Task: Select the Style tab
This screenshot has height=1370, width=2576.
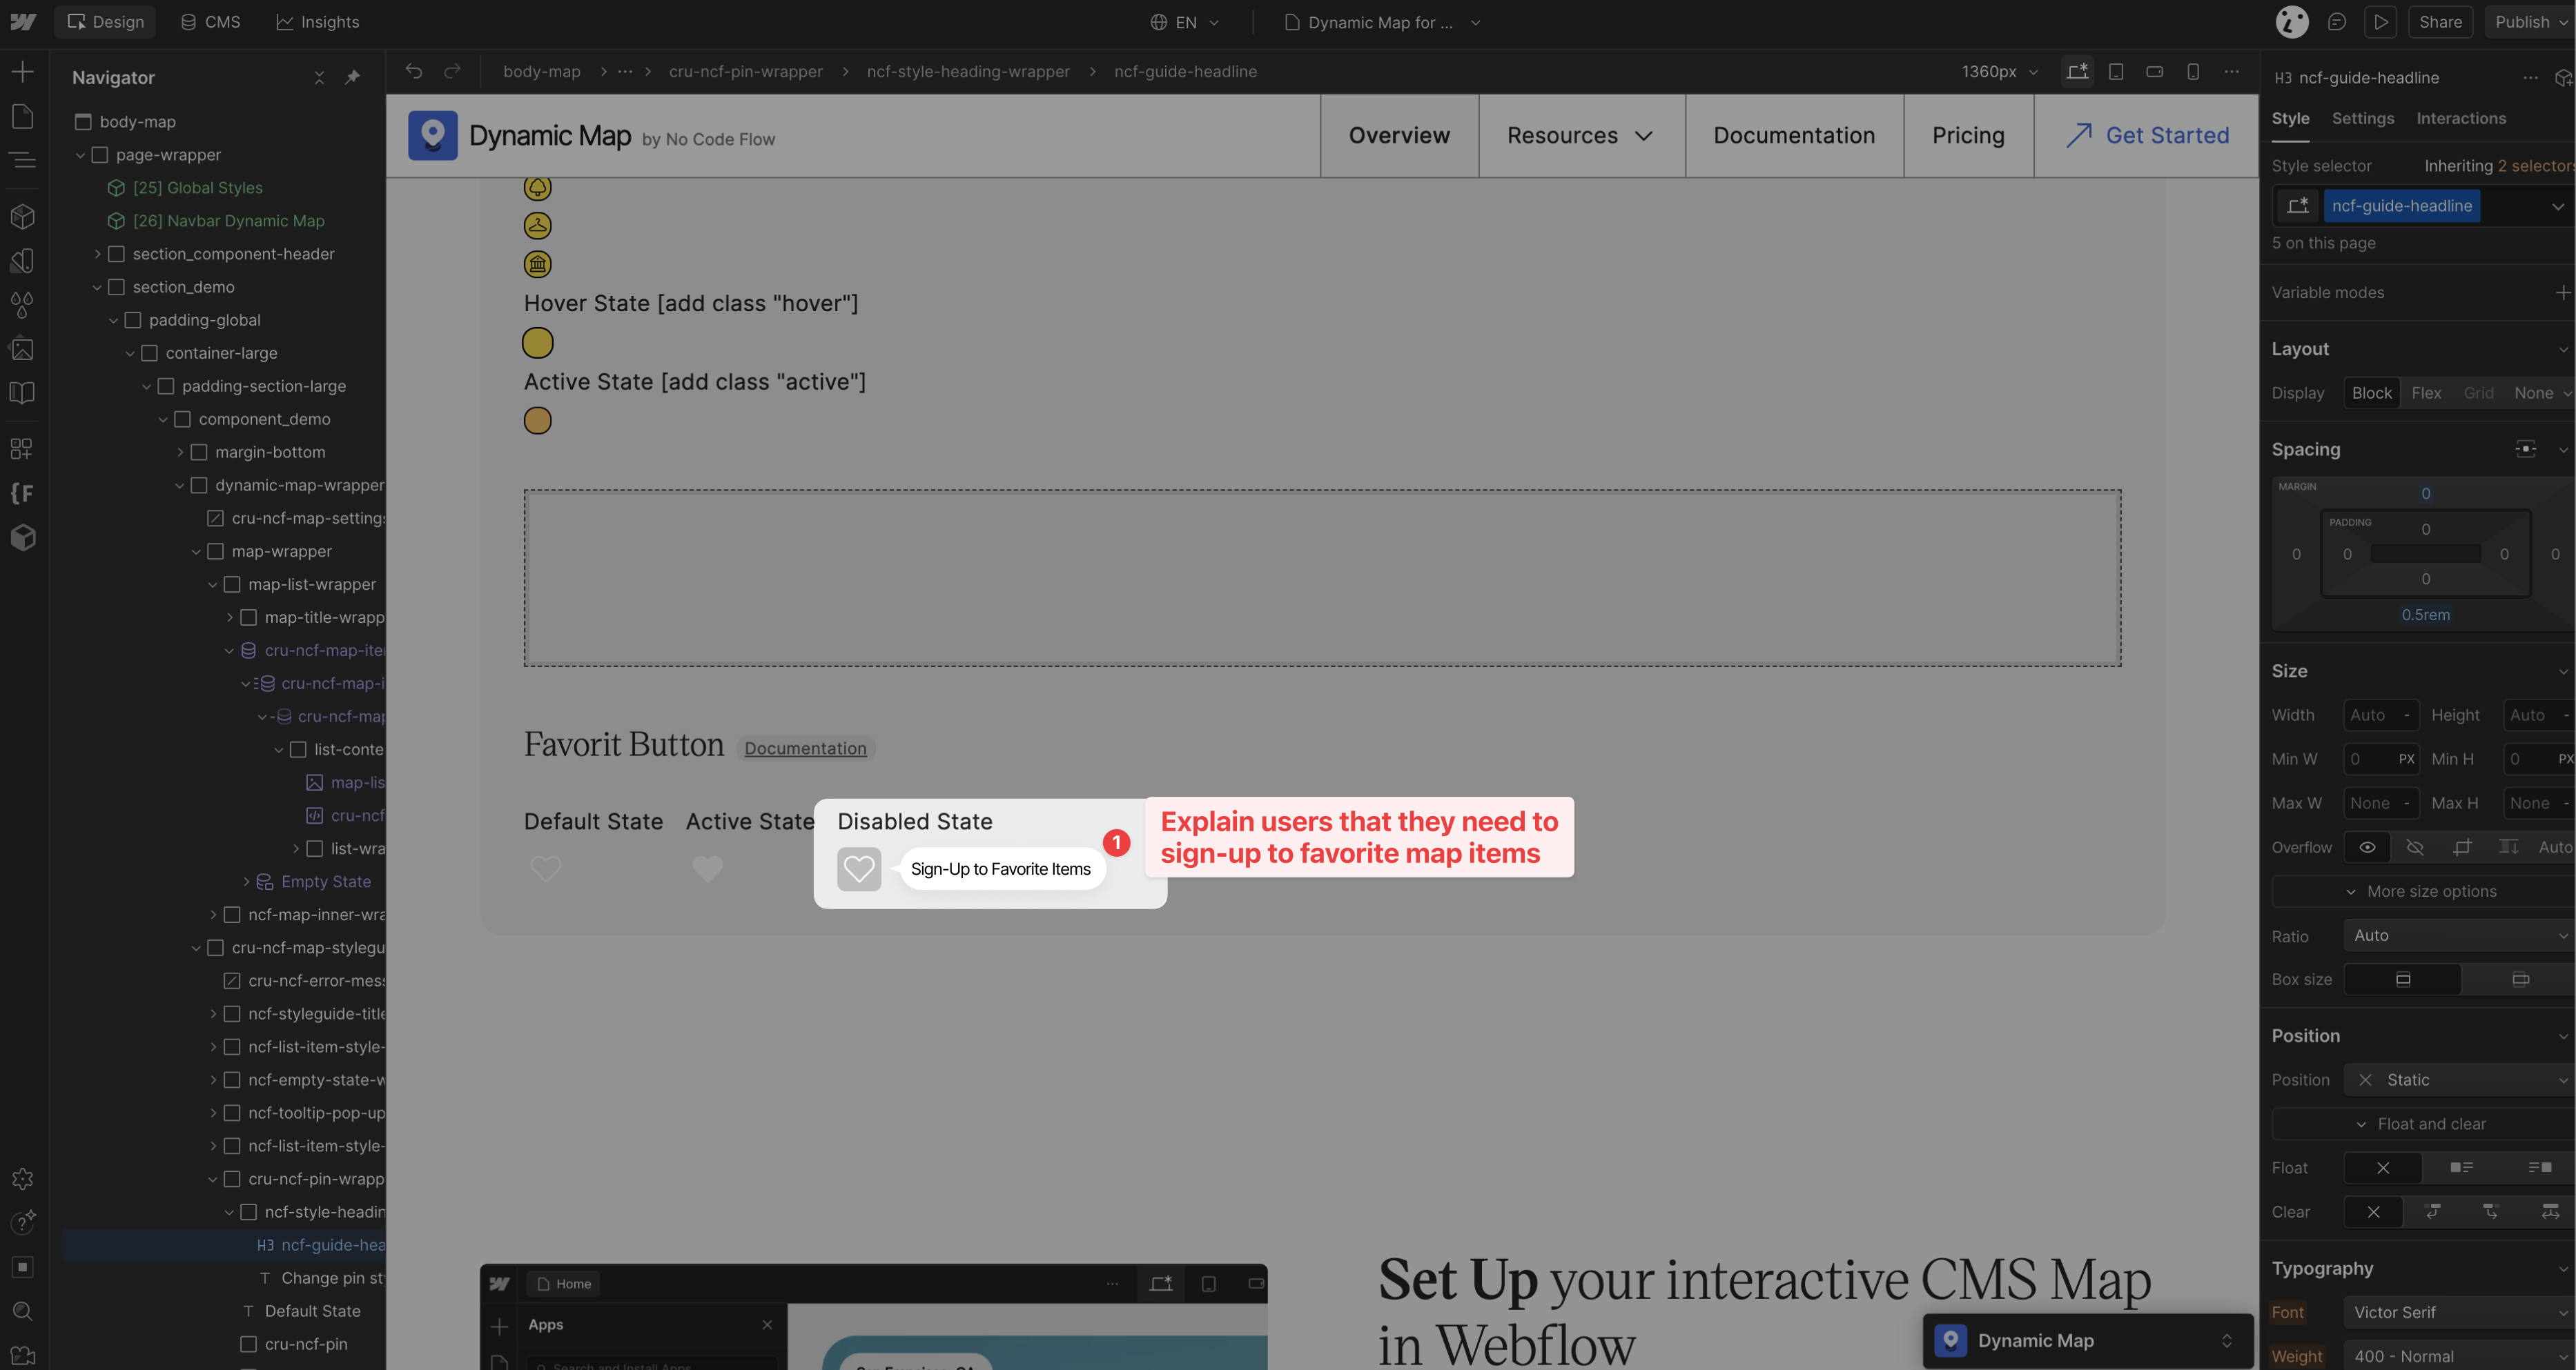Action: 2290,118
